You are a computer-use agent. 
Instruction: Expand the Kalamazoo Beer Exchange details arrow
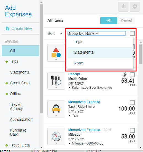coord(69,88)
